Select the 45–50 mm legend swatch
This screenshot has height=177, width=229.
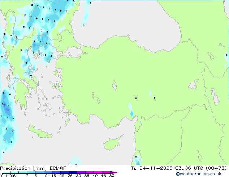[106, 172]
